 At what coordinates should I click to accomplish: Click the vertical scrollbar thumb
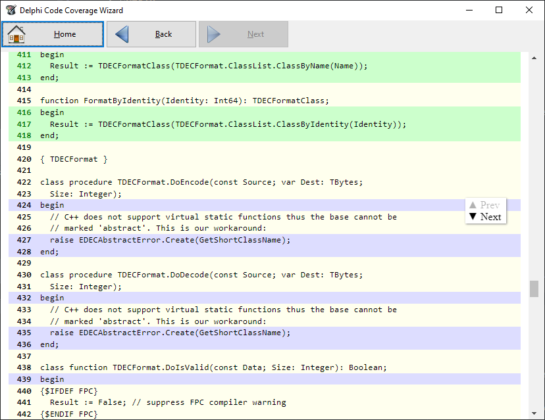534,289
